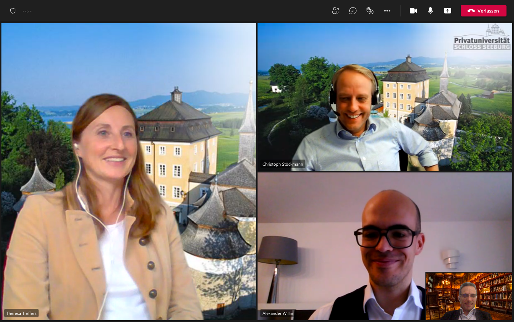The height and width of the screenshot is (322, 514).
Task: Click the meeting duration timer
Action: click(x=27, y=11)
